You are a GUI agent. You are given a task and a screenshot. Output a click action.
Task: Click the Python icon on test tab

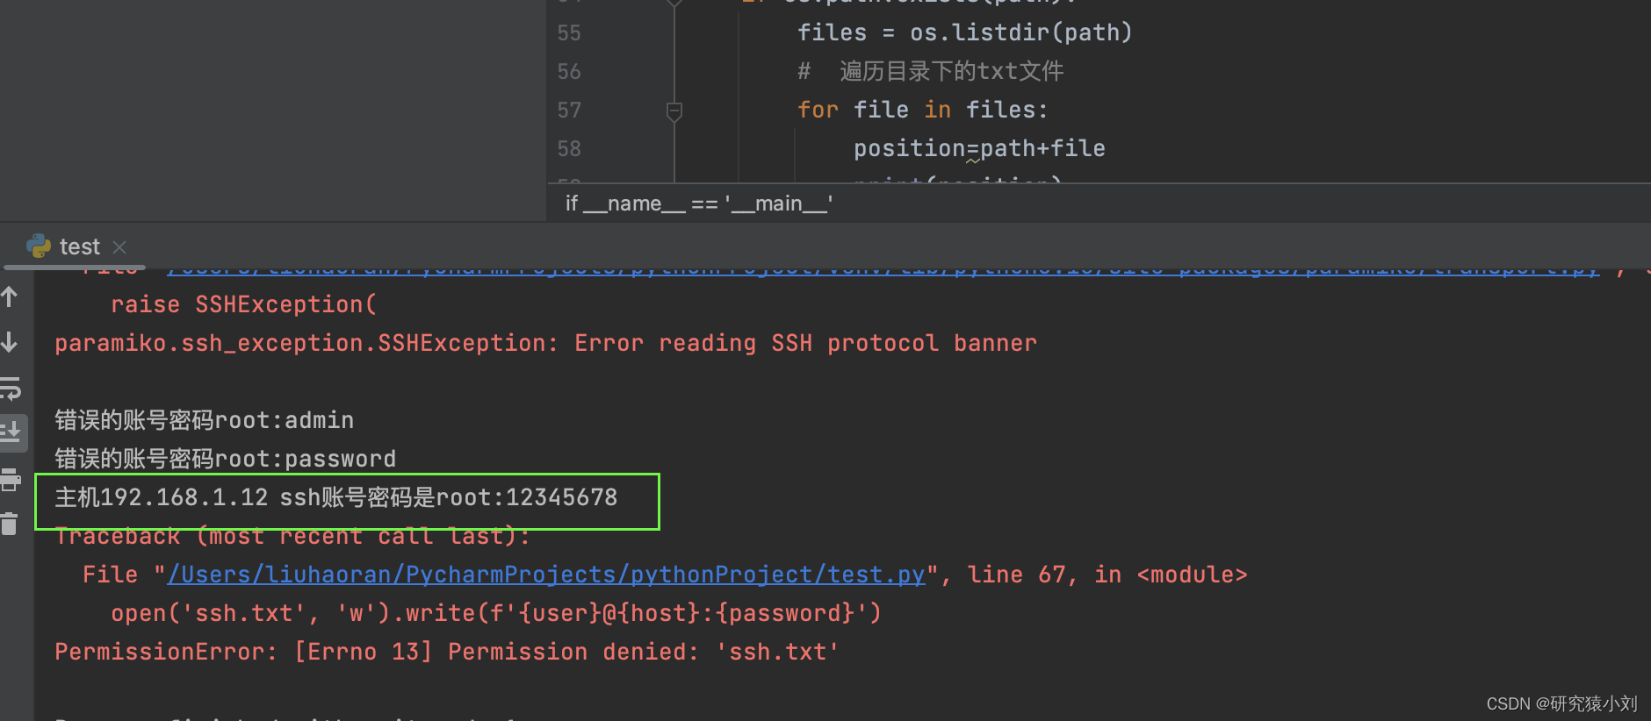(x=39, y=246)
